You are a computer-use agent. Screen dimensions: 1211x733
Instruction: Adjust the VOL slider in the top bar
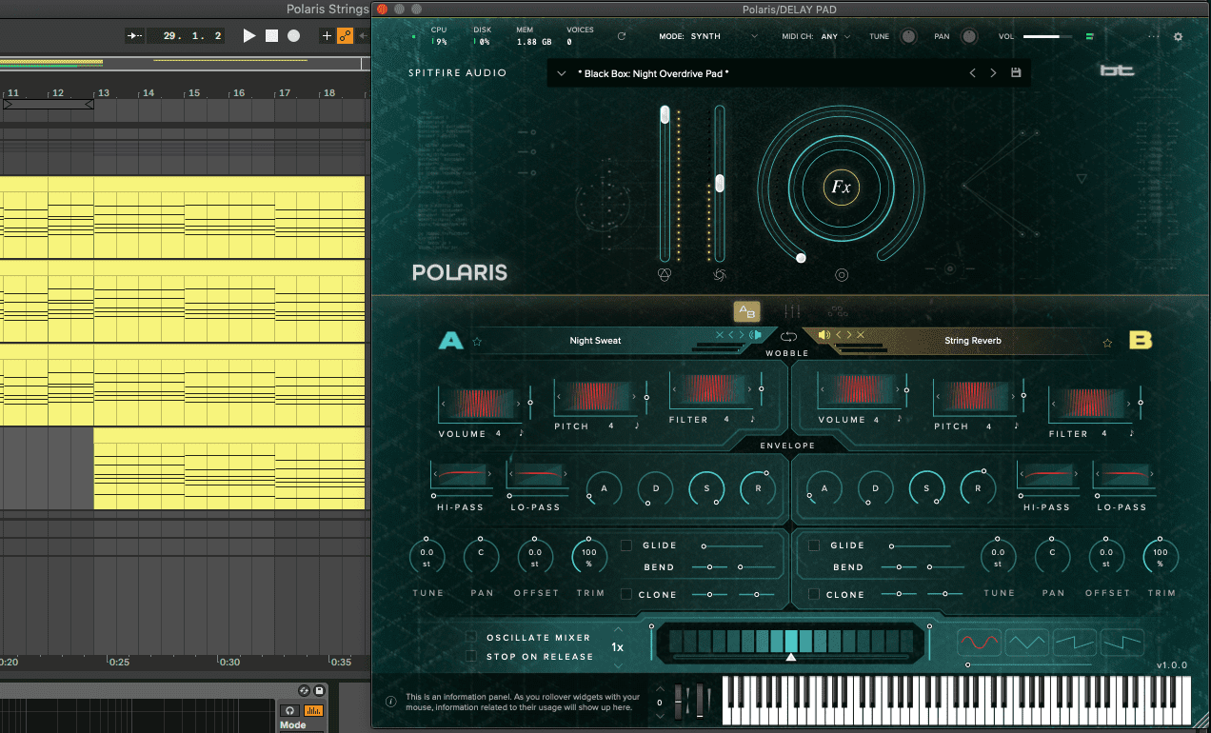[1046, 36]
